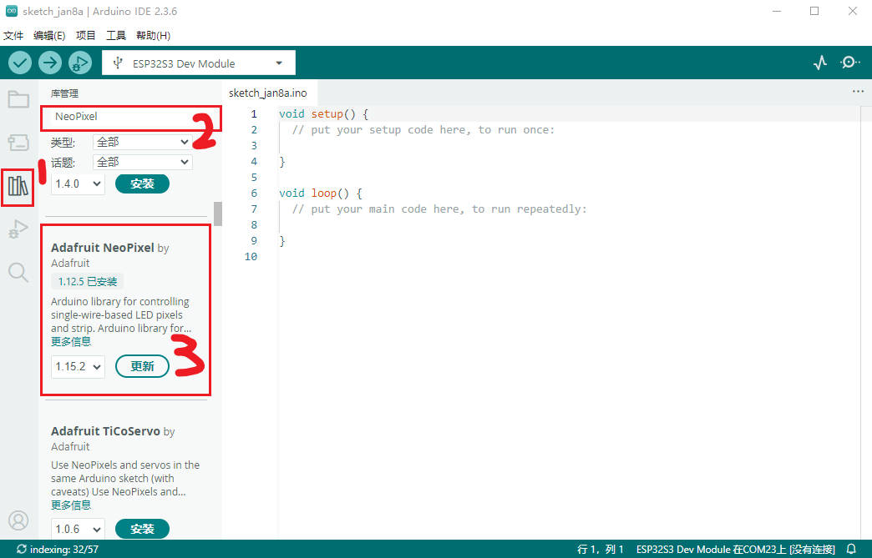
Task: Open the Serial Plotter icon
Action: tap(820, 63)
